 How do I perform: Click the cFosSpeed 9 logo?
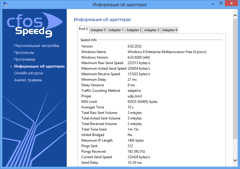click(35, 25)
